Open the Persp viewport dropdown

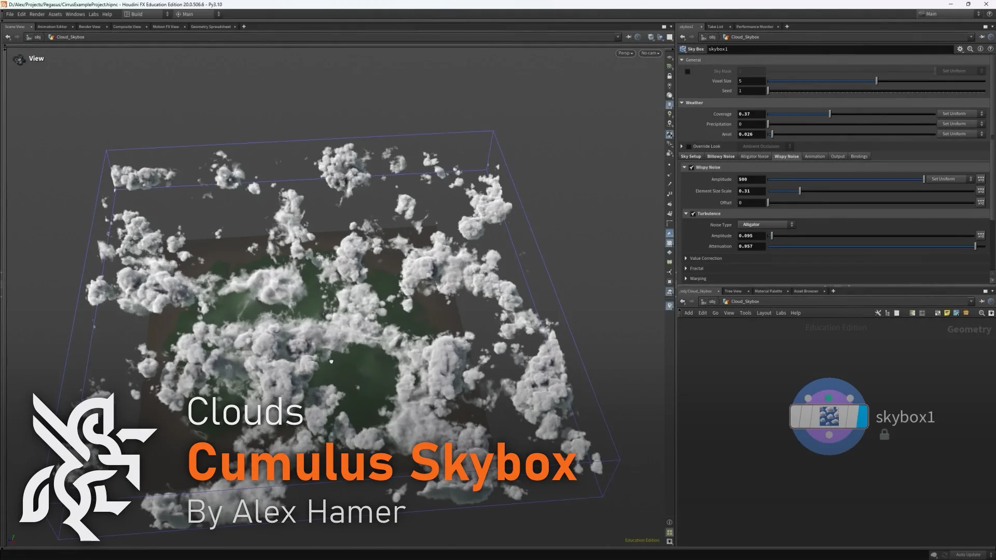626,53
